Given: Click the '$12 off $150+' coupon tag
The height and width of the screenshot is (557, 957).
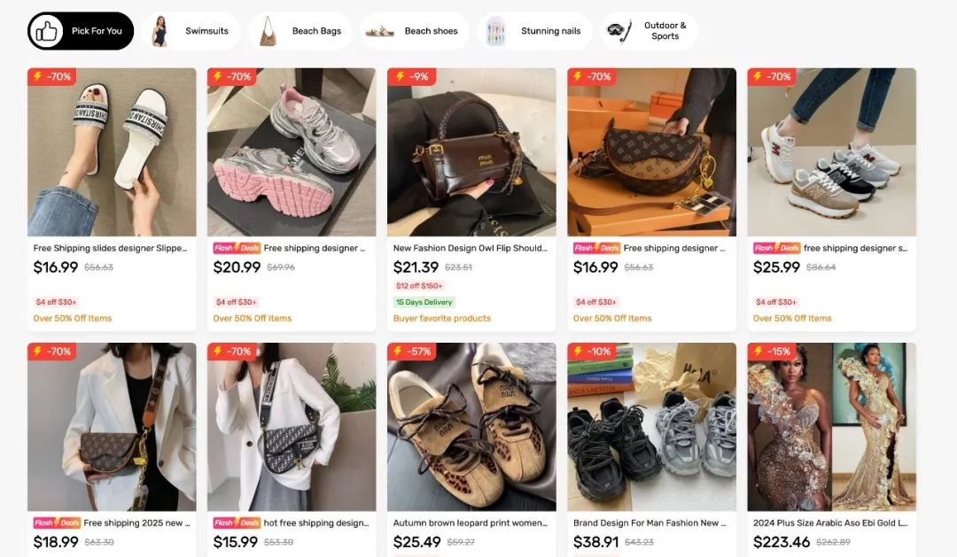Looking at the screenshot, I should coord(420,286).
